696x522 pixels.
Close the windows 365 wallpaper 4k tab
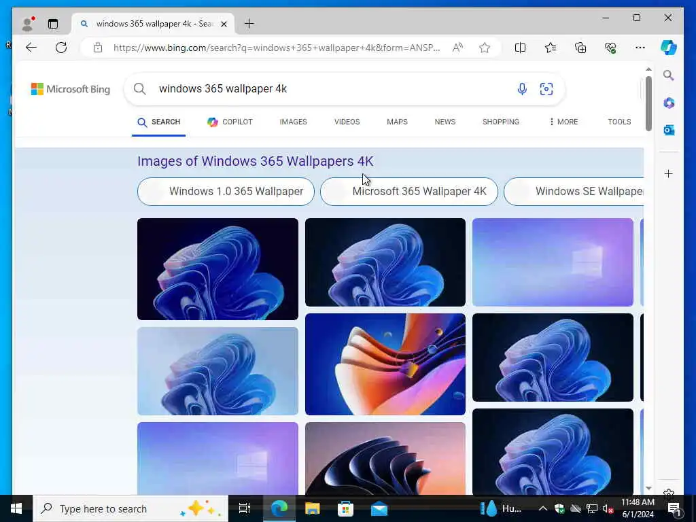(224, 24)
